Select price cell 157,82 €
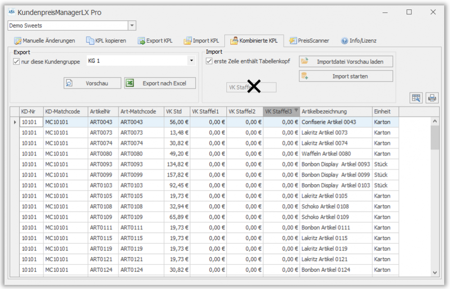This screenshot has height=289, width=450. pyautogui.click(x=177, y=175)
